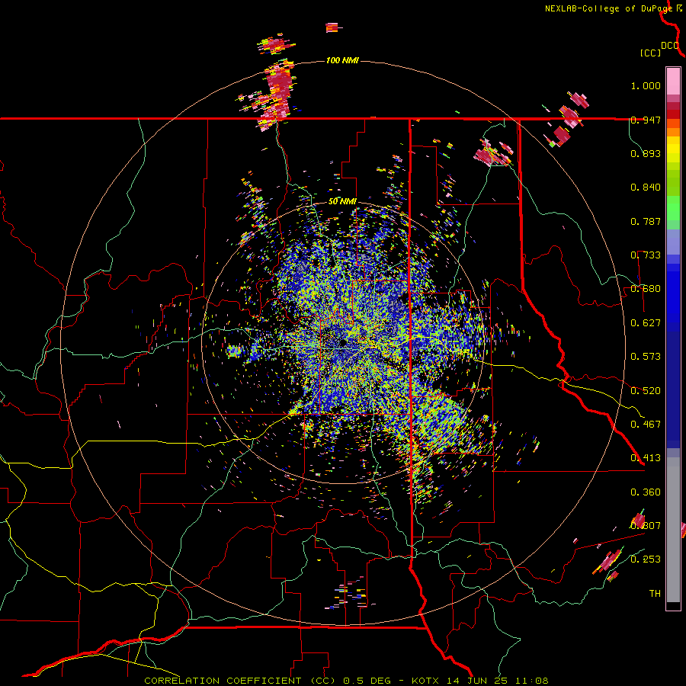Select the 0.253 legend value

pyautogui.click(x=646, y=559)
